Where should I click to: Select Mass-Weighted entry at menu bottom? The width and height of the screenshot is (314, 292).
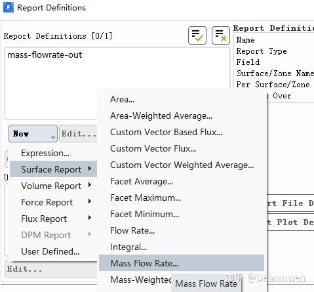[140, 280]
